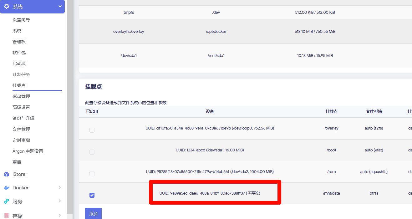This screenshot has width=412, height=219.
Task: Expand the Docker submenu arrow
Action: click(60, 187)
